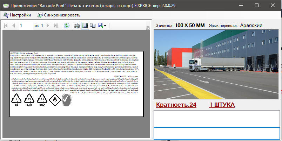
Task: Focus the bottom barcode input field
Action: (216, 133)
